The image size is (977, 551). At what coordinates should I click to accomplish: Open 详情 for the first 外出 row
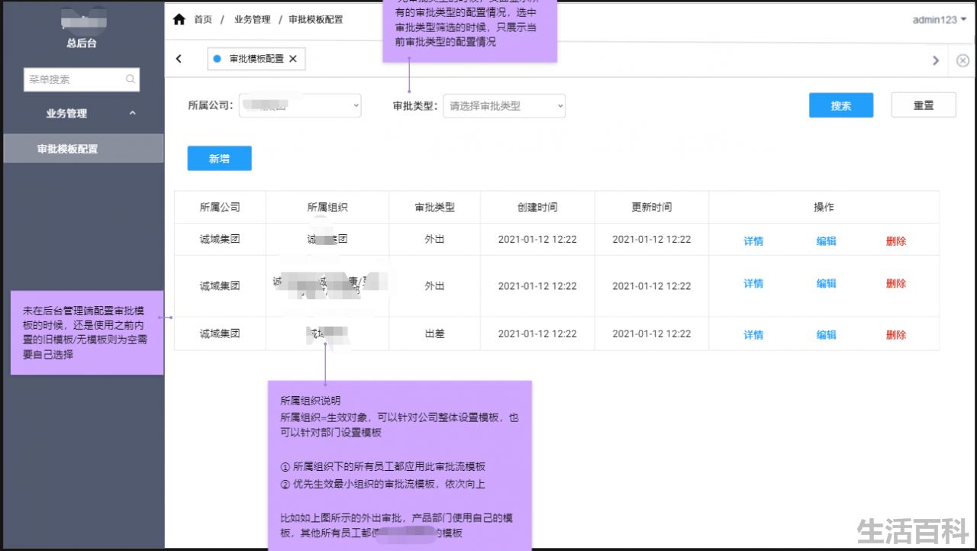[753, 241]
